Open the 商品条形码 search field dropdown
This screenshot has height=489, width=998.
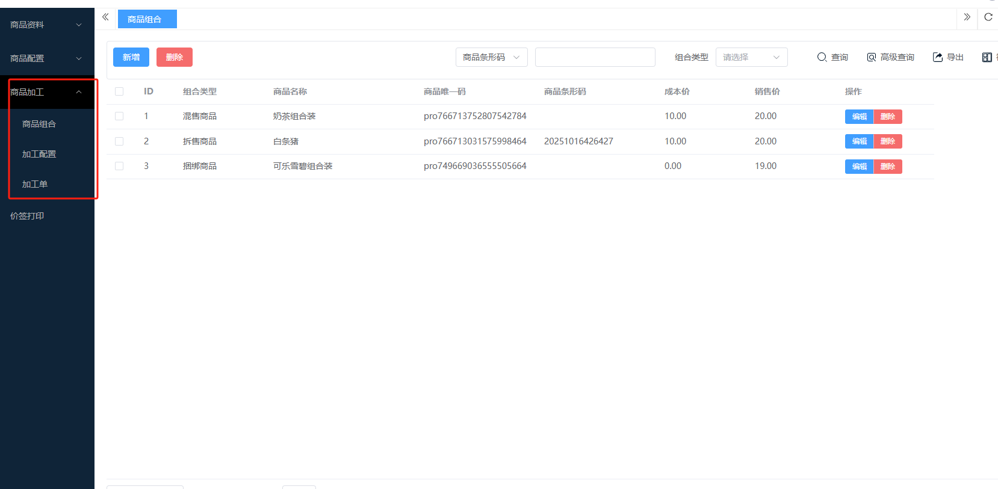(x=491, y=57)
